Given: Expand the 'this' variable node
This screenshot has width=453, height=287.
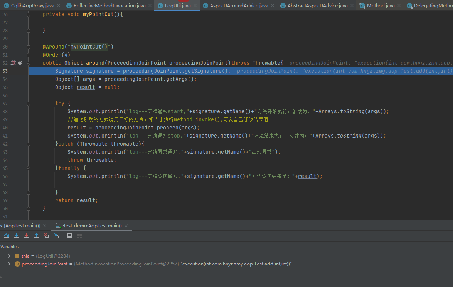Looking at the screenshot, I should tap(9, 256).
